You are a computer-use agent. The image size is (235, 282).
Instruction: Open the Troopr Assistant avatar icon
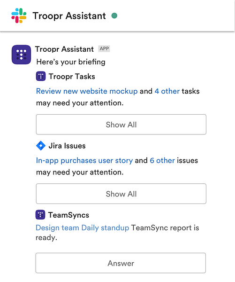pyautogui.click(x=22, y=55)
